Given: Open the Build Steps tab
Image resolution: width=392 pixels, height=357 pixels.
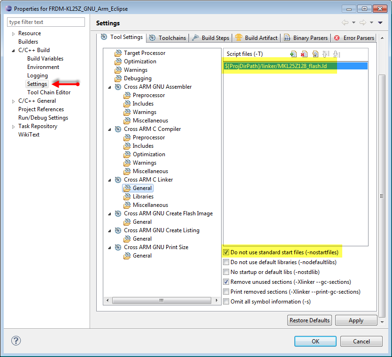Looking at the screenshot, I should pos(211,38).
